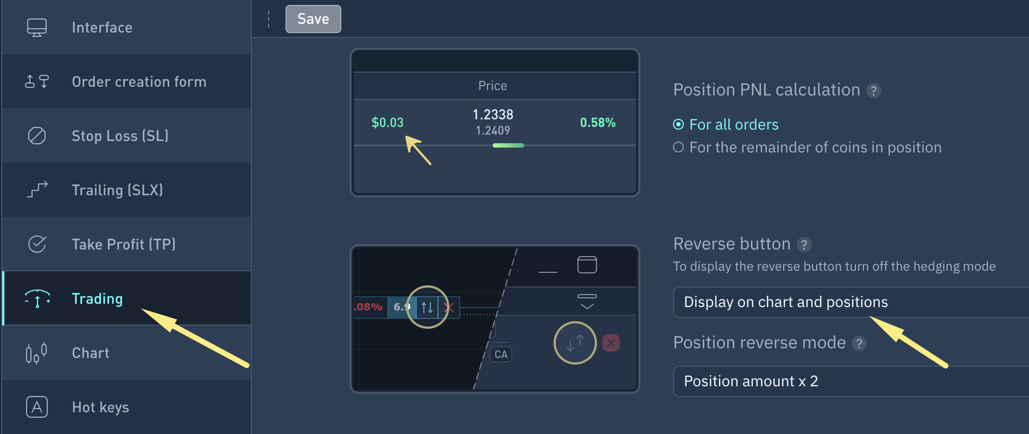Screen dimensions: 1029x434
Task: Click the Hot keys letter A icon
Action: point(37,407)
